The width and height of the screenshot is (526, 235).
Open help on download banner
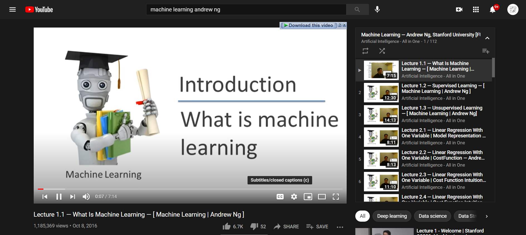pyautogui.click(x=340, y=25)
